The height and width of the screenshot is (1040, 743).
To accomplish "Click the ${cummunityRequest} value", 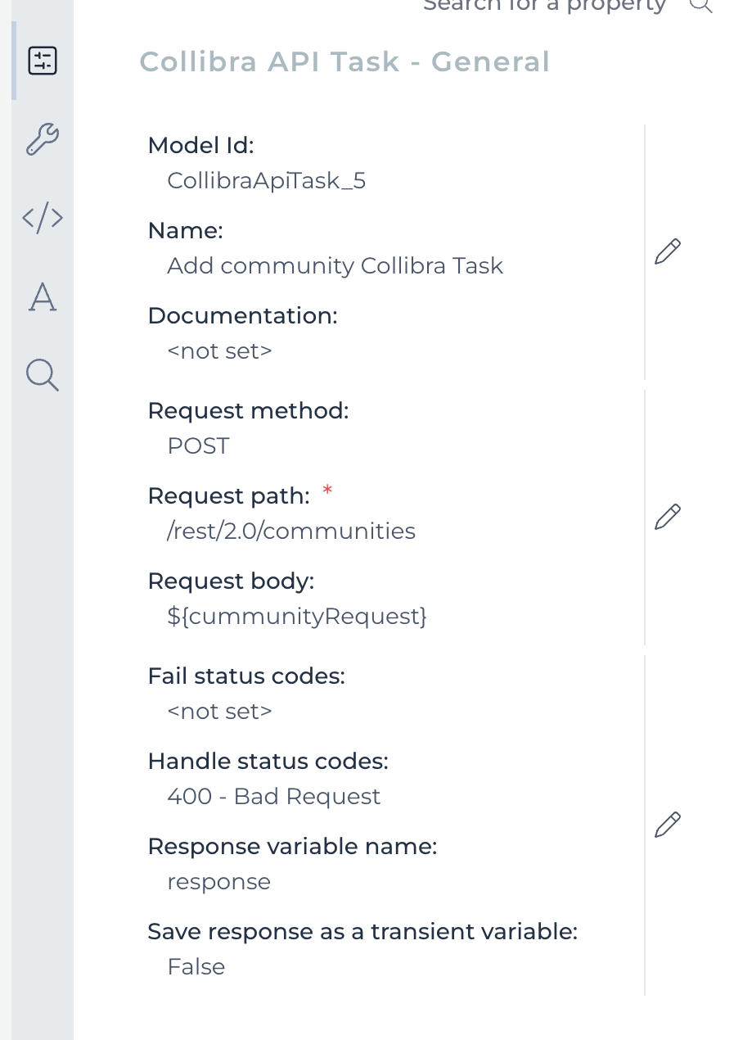I will 297,616.
